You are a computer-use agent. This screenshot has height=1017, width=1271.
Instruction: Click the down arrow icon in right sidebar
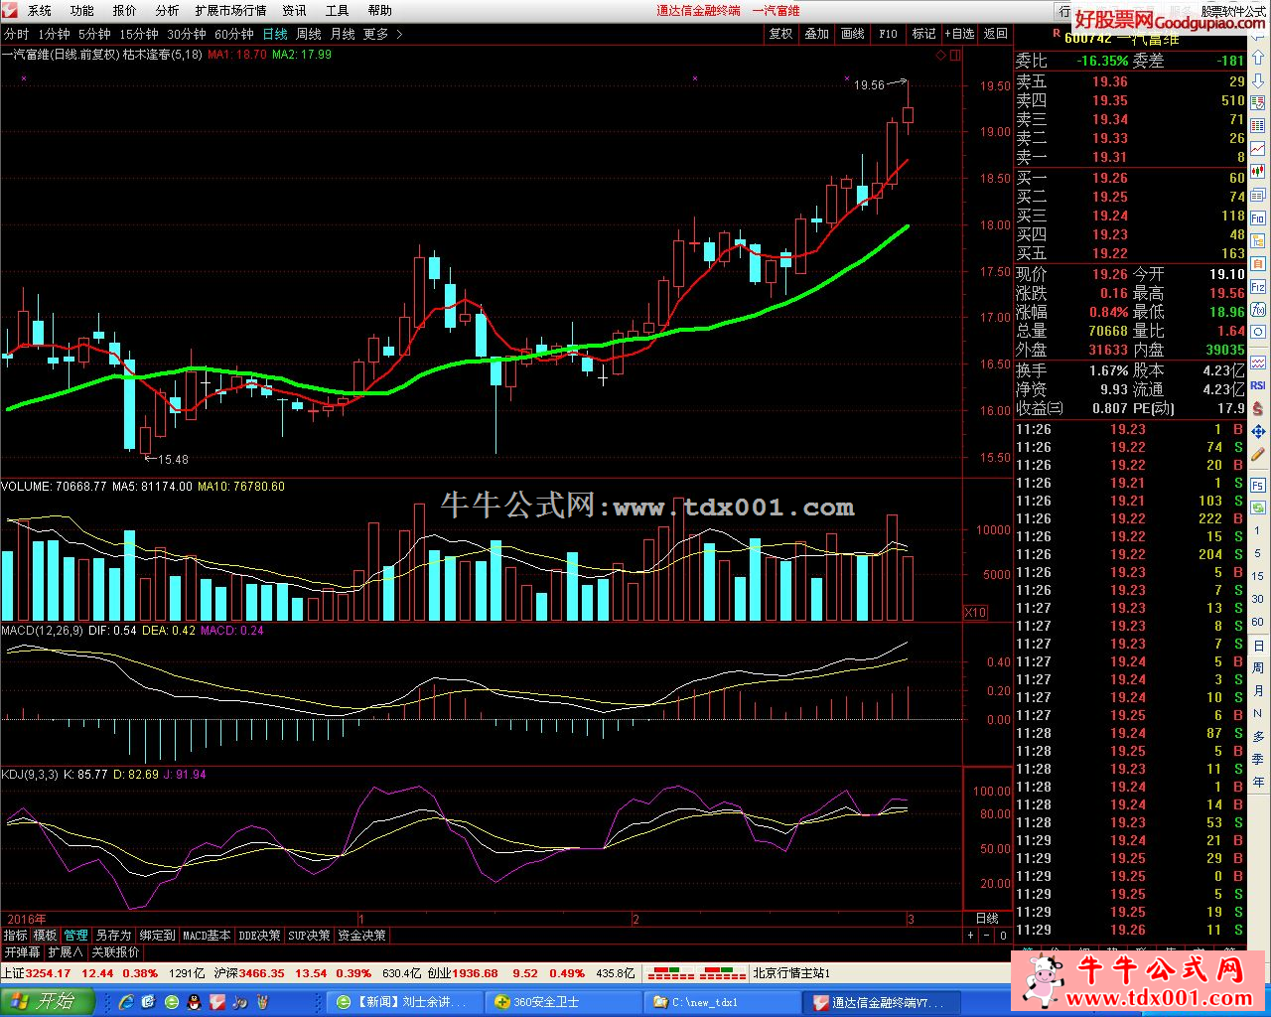pyautogui.click(x=1258, y=80)
